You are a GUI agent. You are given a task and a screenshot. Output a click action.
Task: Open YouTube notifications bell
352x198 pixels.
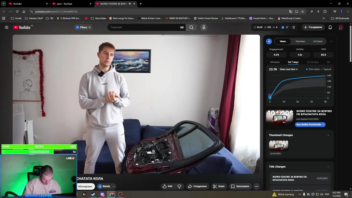330,27
